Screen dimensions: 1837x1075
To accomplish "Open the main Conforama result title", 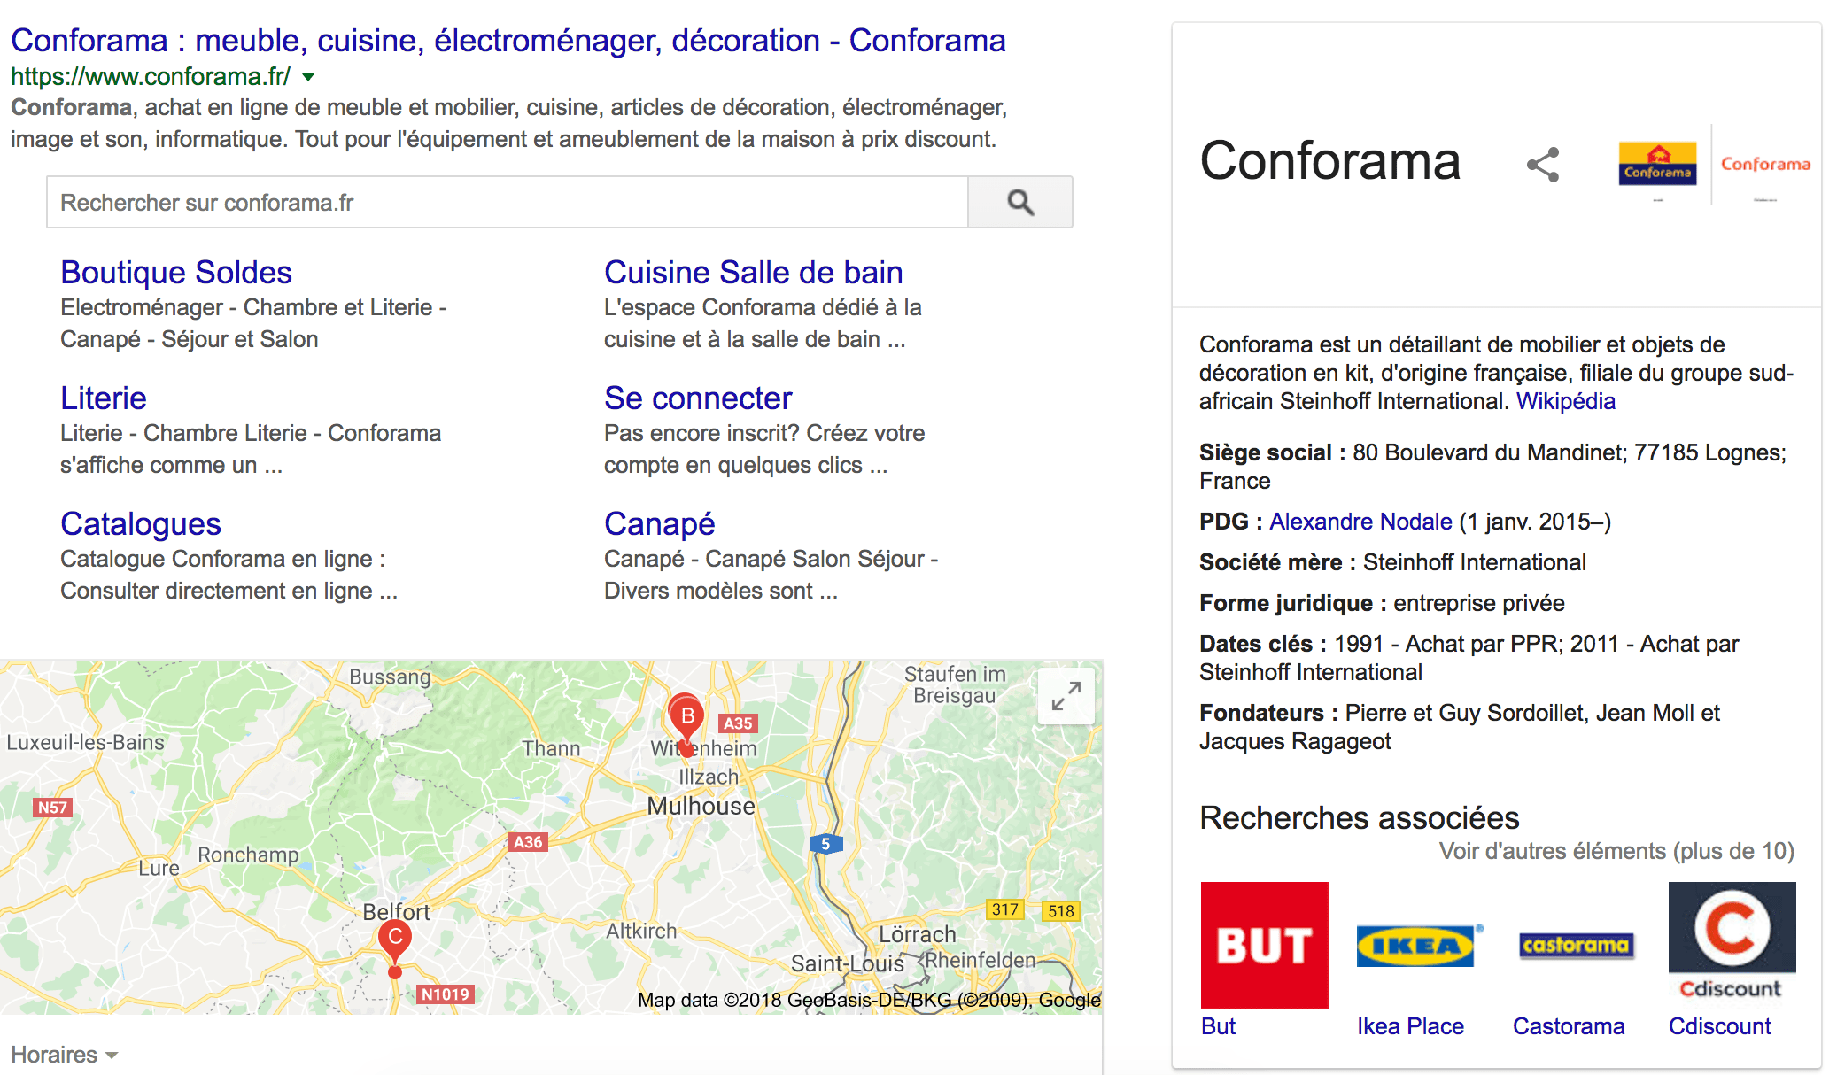I will (508, 41).
